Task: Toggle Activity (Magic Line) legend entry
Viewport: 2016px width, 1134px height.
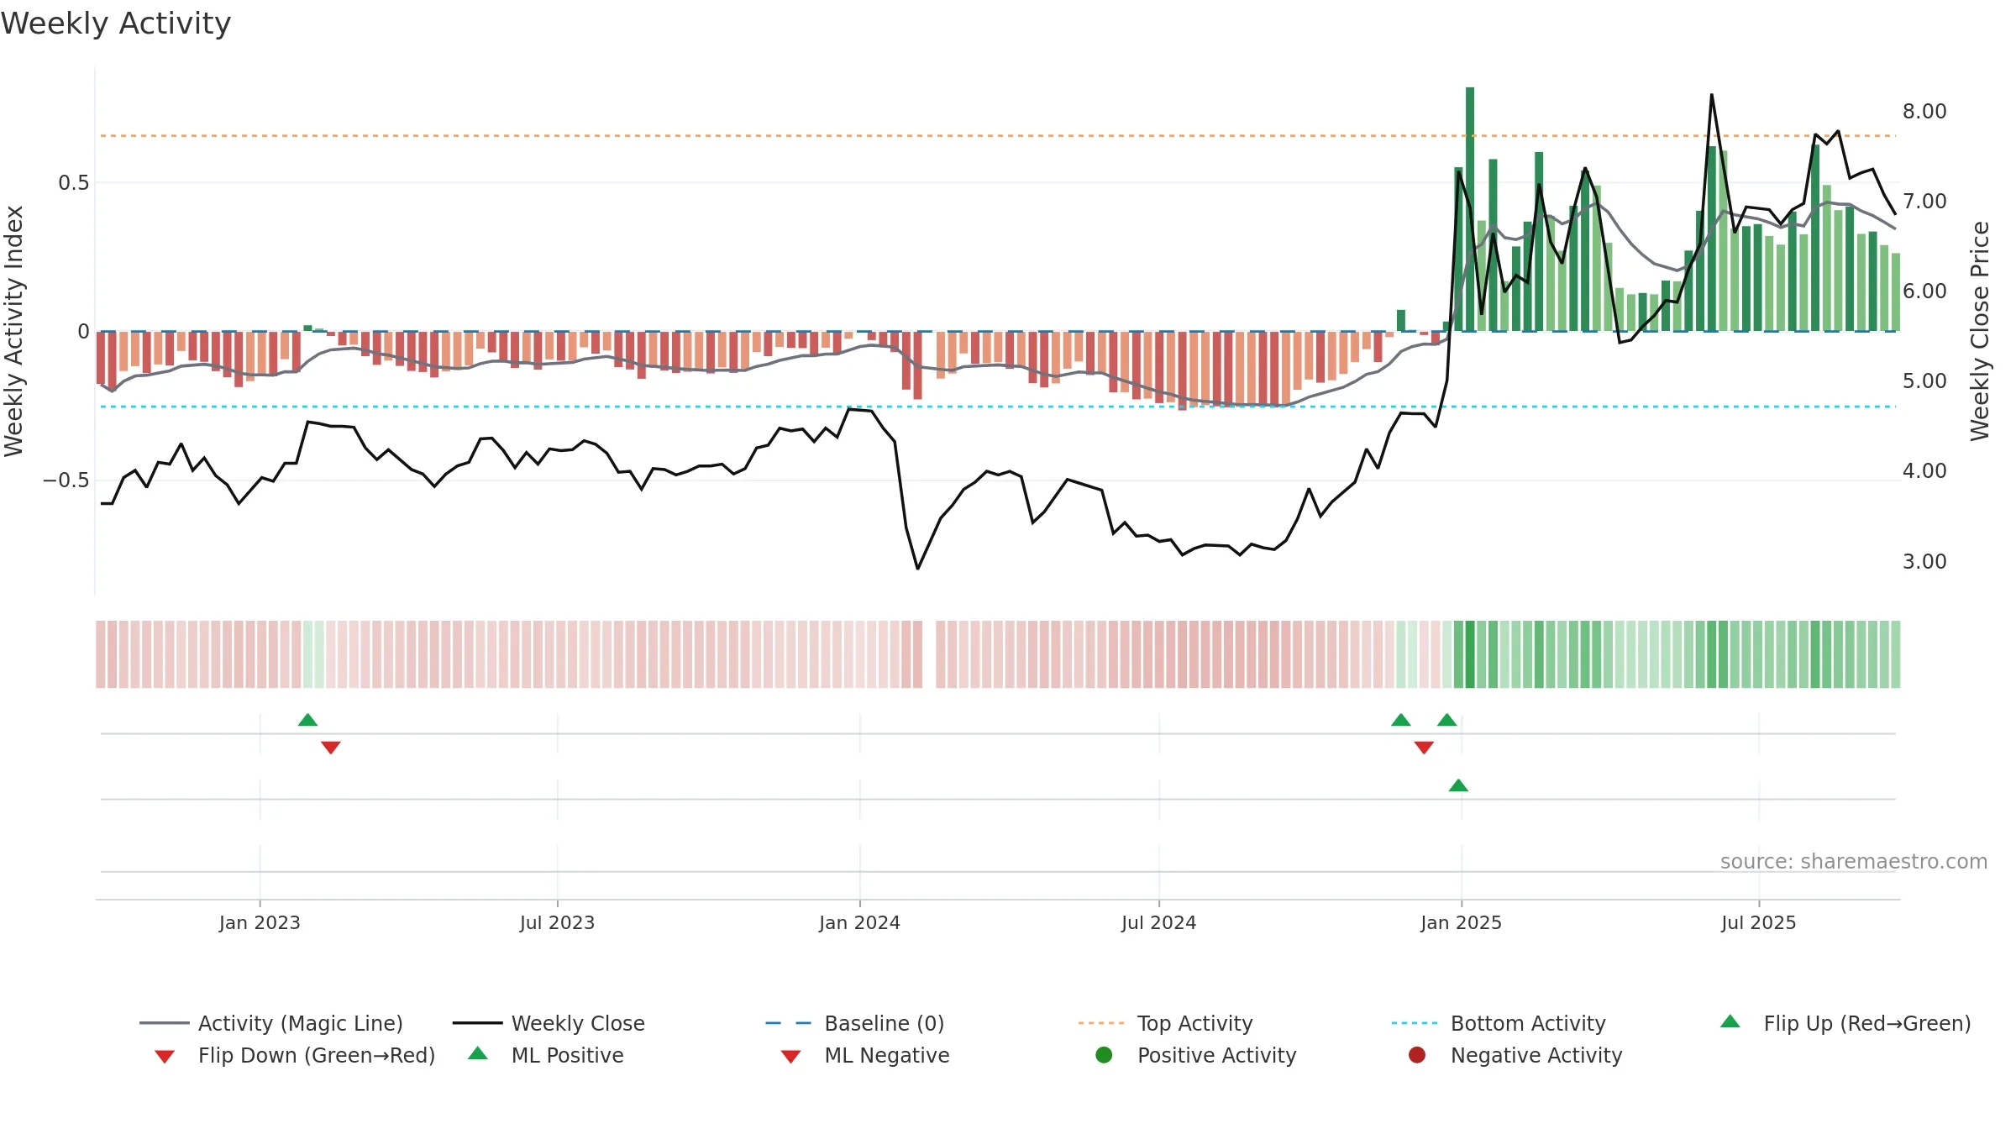Action: (x=271, y=1023)
